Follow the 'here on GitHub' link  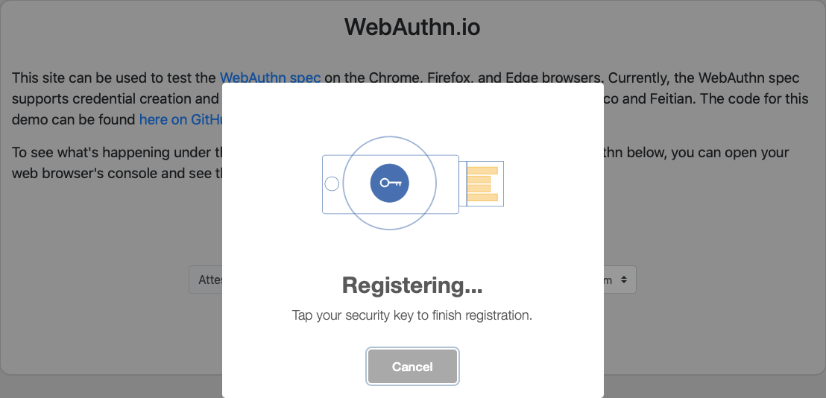(x=180, y=119)
